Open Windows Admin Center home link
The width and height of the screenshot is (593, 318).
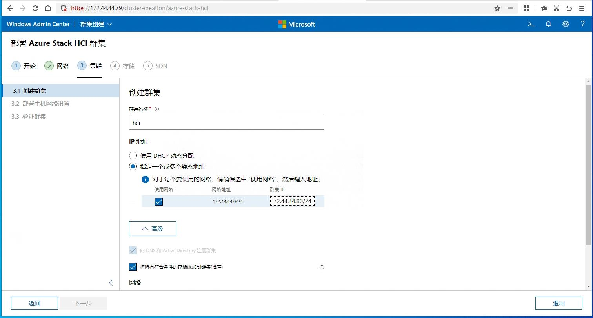(38, 24)
